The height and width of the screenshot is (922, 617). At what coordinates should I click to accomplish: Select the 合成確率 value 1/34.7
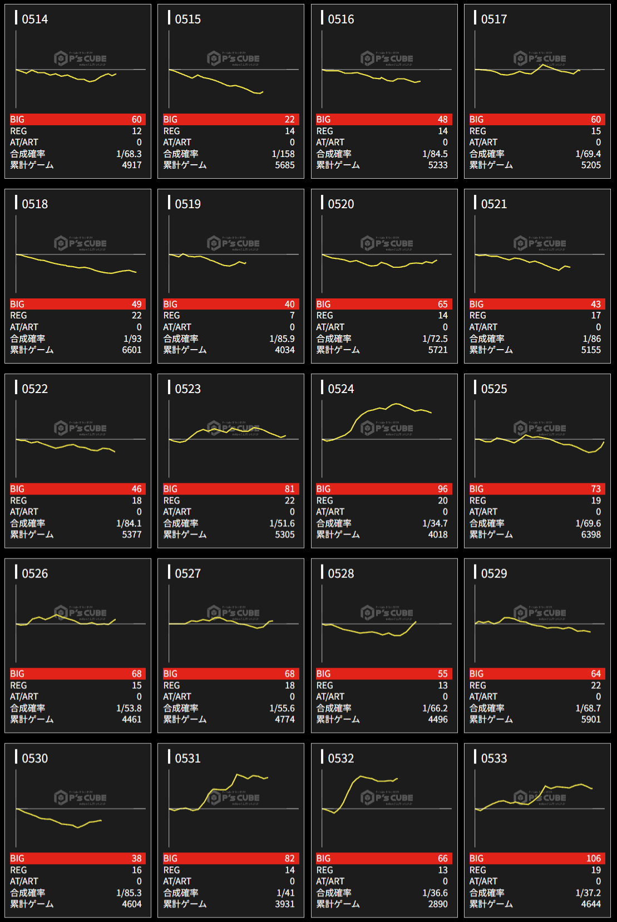point(435,523)
